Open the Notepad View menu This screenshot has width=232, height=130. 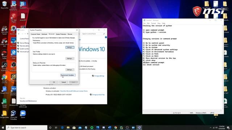point(159,23)
